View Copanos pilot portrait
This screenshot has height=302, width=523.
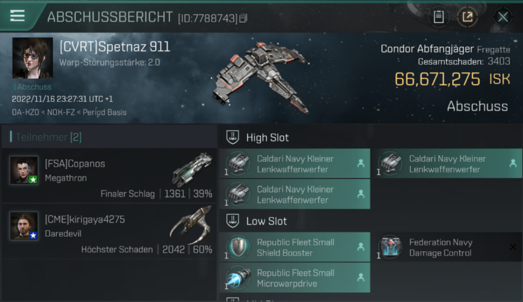(x=24, y=170)
